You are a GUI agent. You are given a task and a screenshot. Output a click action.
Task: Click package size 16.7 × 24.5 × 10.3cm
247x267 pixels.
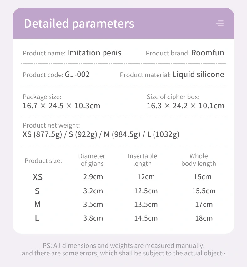click(x=61, y=106)
